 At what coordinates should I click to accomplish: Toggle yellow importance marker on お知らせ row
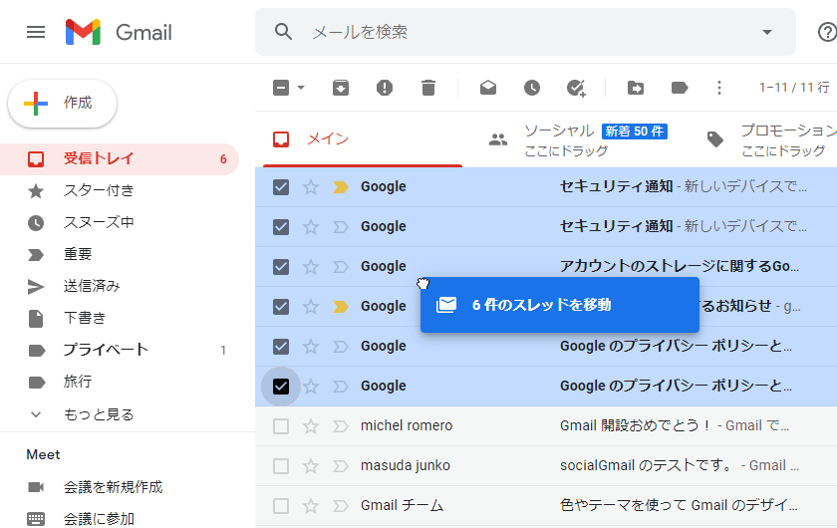(x=341, y=307)
